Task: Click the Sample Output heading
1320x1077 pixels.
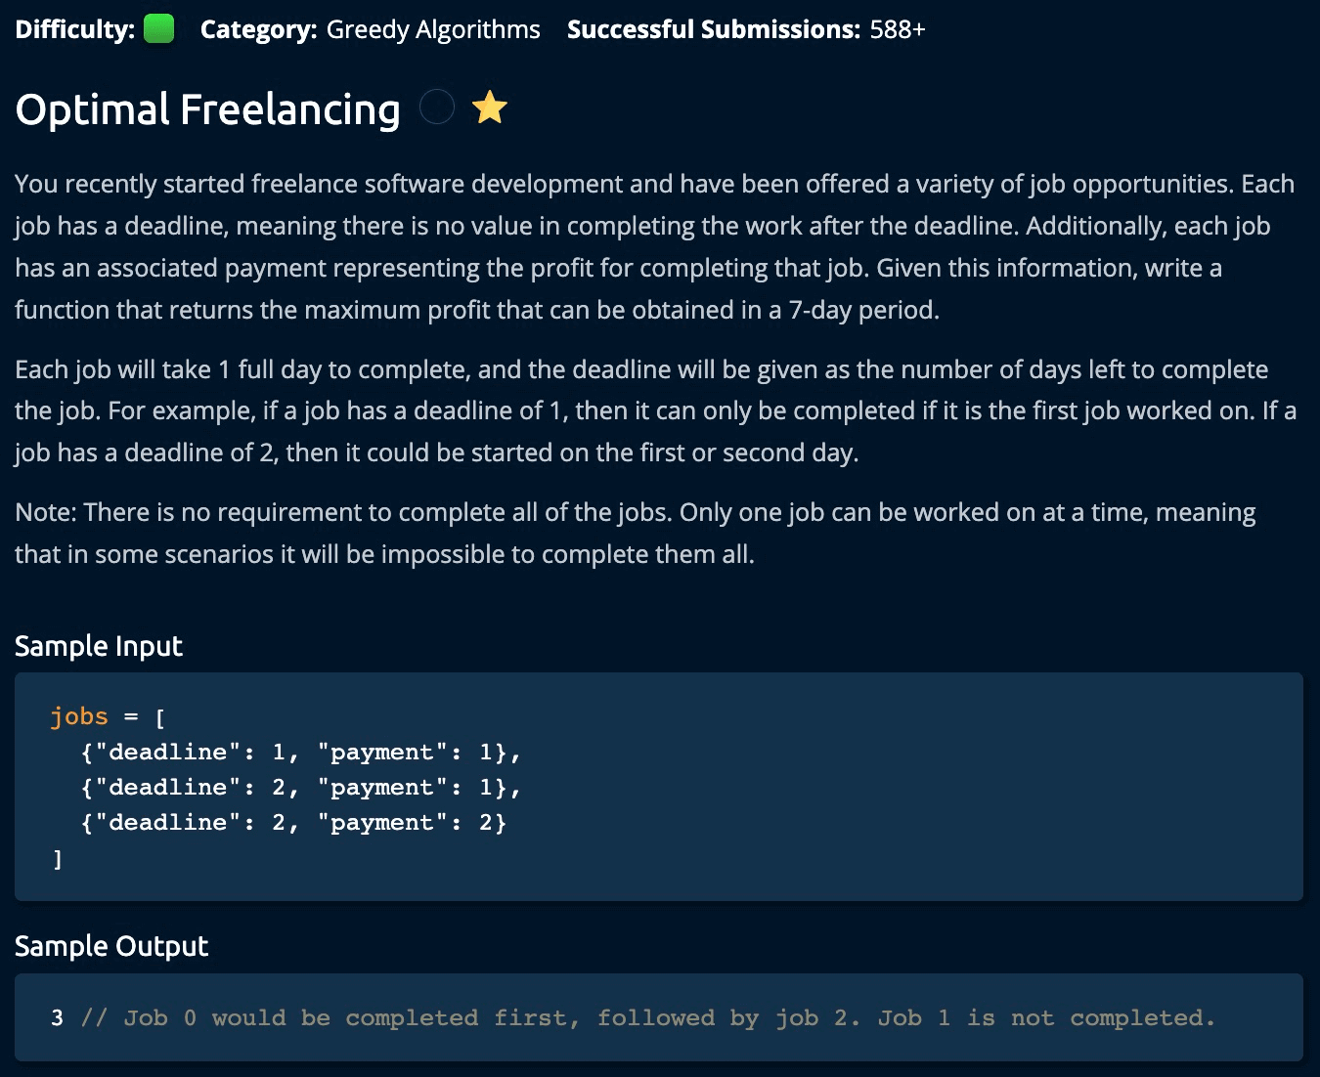Action: point(111,946)
